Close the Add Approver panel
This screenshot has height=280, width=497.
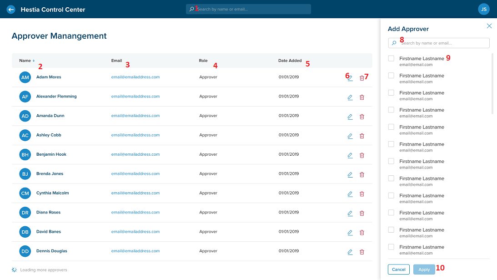point(489,26)
